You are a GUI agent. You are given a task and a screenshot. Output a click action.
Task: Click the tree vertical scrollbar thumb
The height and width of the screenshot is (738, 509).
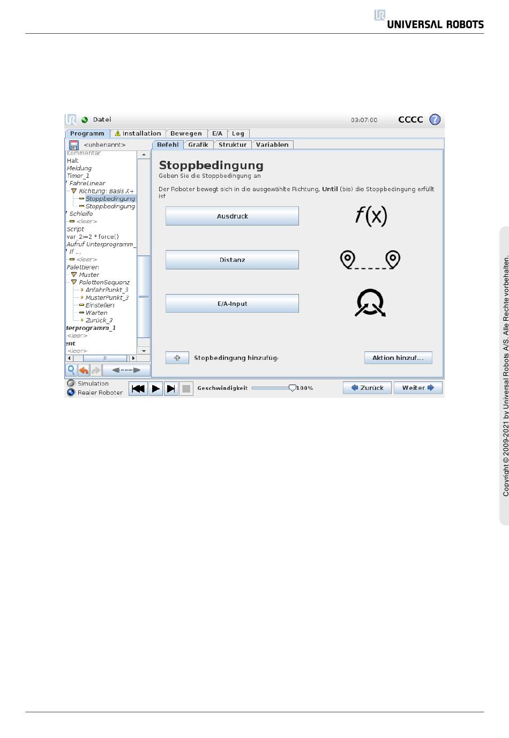click(144, 297)
